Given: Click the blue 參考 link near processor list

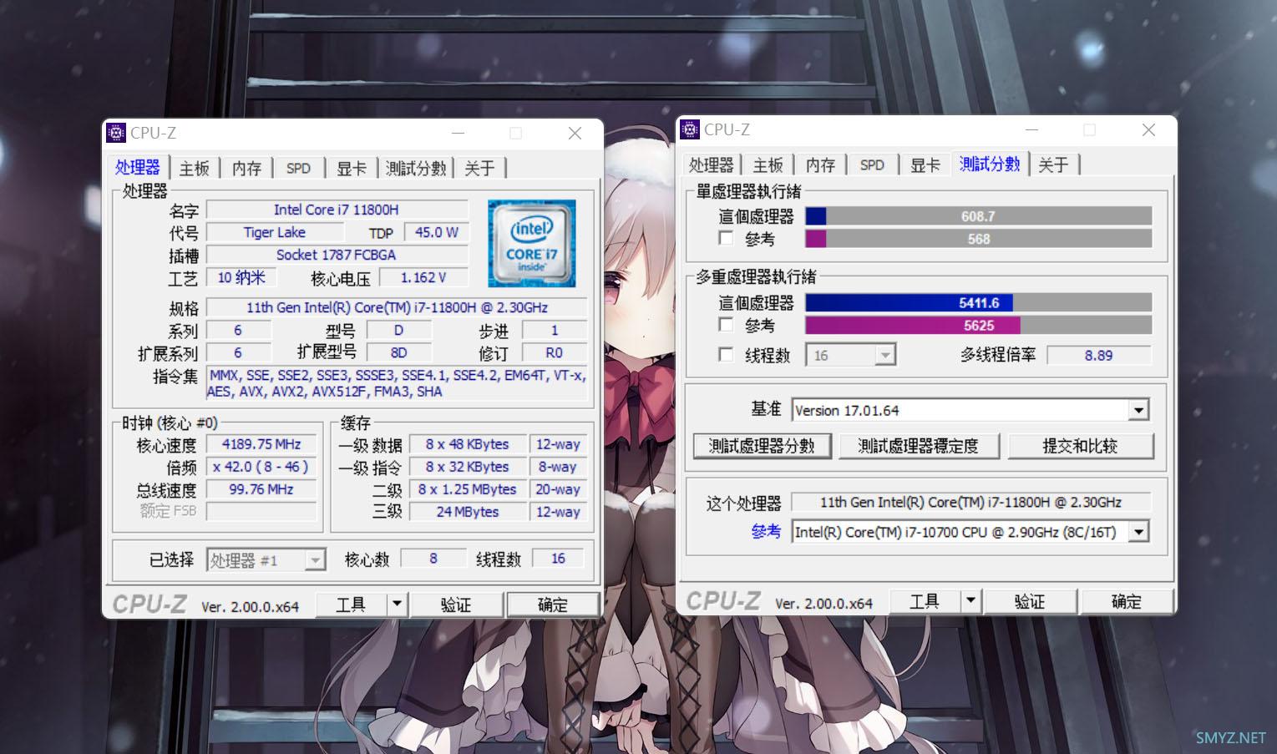Looking at the screenshot, I should click(x=765, y=531).
